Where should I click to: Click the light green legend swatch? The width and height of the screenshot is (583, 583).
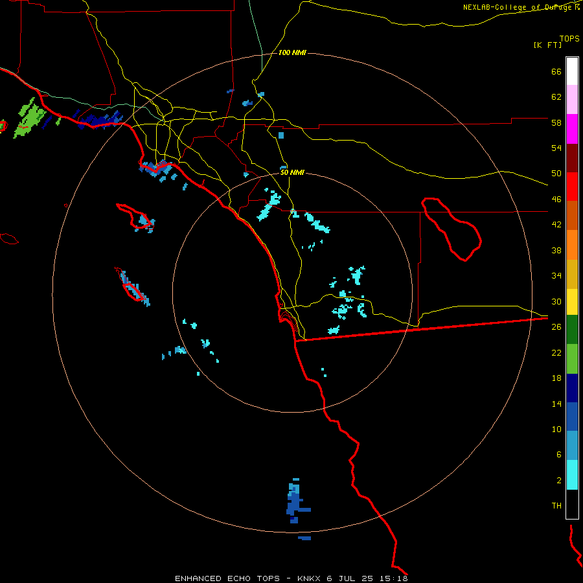572,359
